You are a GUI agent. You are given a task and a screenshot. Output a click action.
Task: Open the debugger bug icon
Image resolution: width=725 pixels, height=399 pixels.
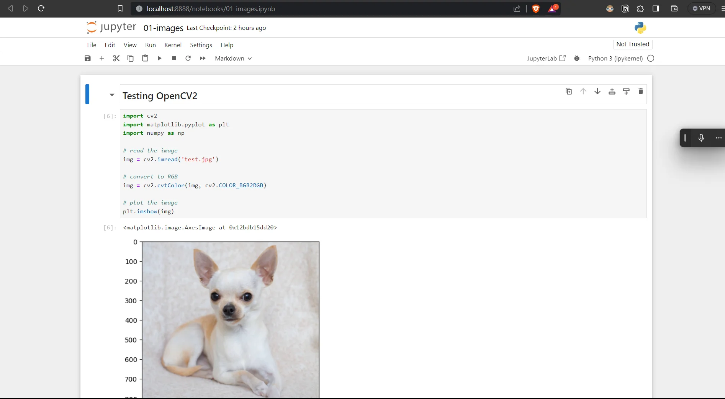coord(577,58)
